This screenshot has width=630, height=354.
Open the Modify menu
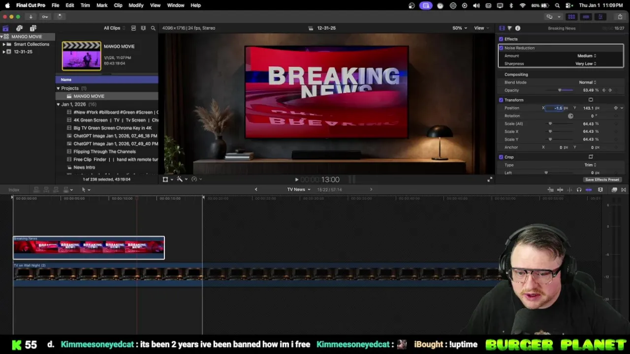click(136, 5)
